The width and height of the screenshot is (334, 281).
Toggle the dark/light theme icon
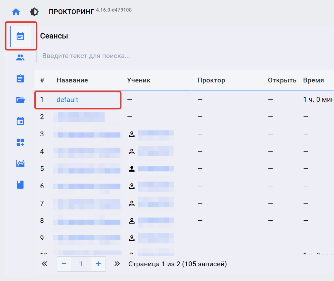34,12
